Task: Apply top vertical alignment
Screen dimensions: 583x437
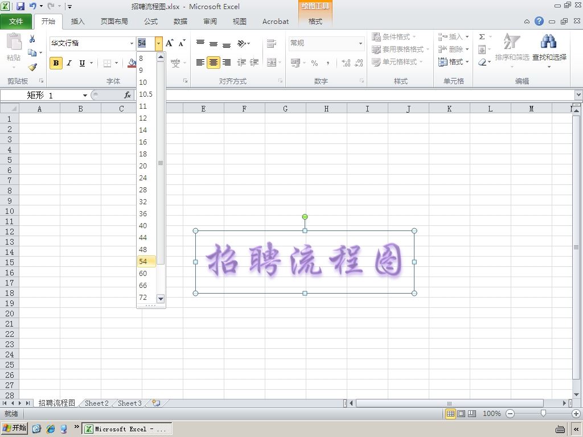Action: click(x=200, y=43)
